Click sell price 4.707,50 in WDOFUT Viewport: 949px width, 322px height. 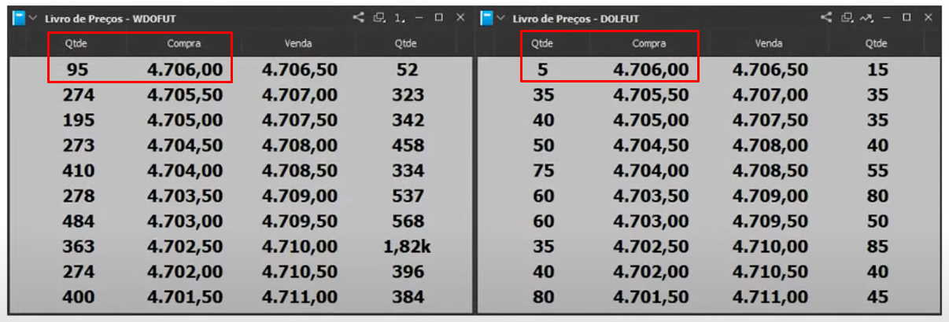(300, 120)
